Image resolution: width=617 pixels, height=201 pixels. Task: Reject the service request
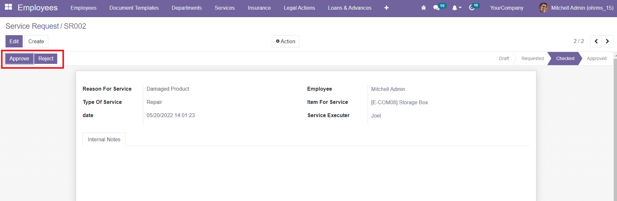click(46, 58)
